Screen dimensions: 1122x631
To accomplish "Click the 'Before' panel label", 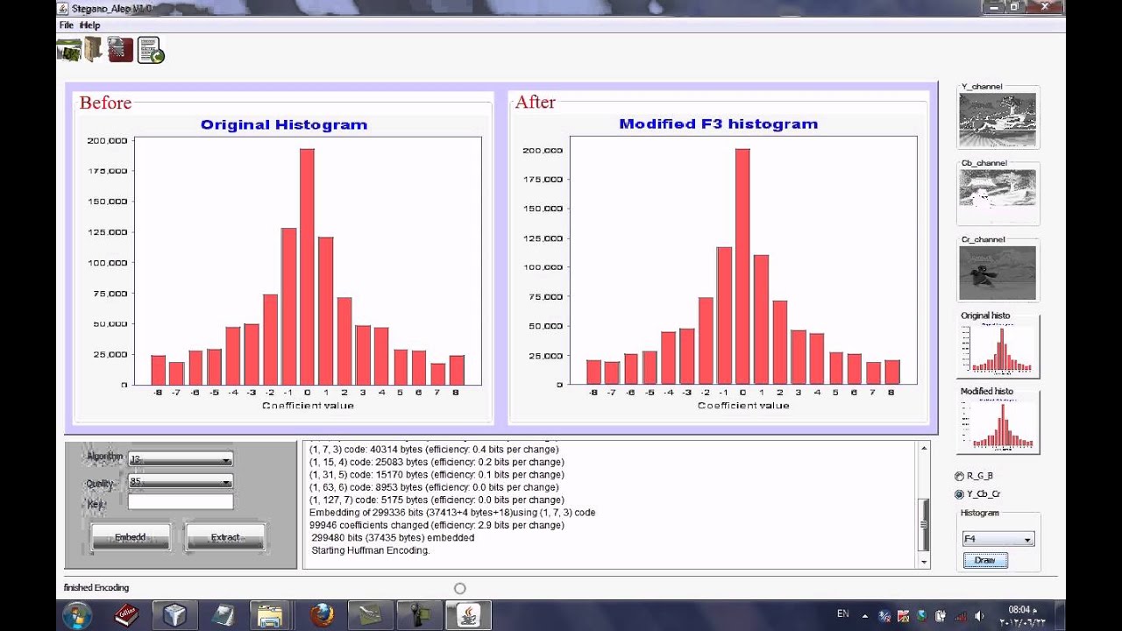I will pyautogui.click(x=105, y=103).
